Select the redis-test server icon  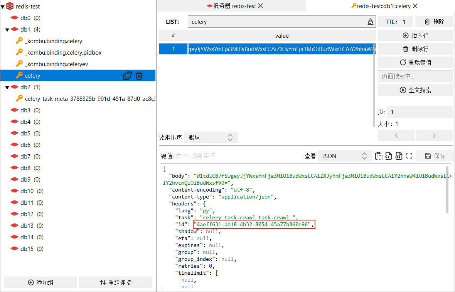click(10, 6)
